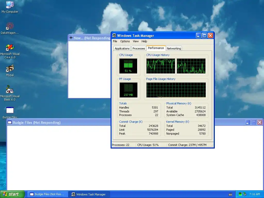Select Microsoft Visual C++ 6.0 desktop icon
This screenshot has height=198, width=264.
click(10, 51)
